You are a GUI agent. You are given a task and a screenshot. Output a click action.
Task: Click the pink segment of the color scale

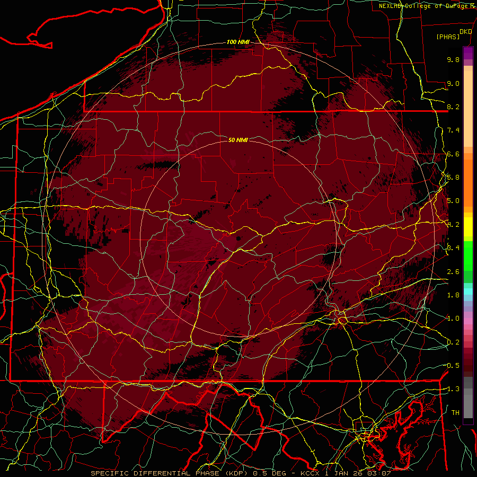point(468,321)
